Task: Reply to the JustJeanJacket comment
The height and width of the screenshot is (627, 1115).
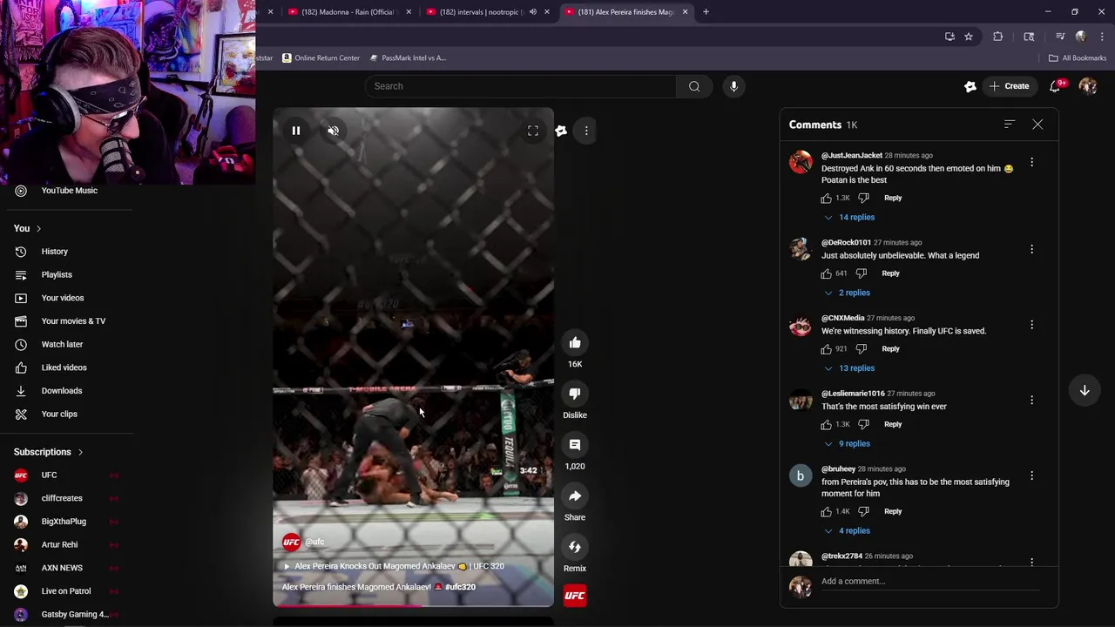Action: [893, 199]
